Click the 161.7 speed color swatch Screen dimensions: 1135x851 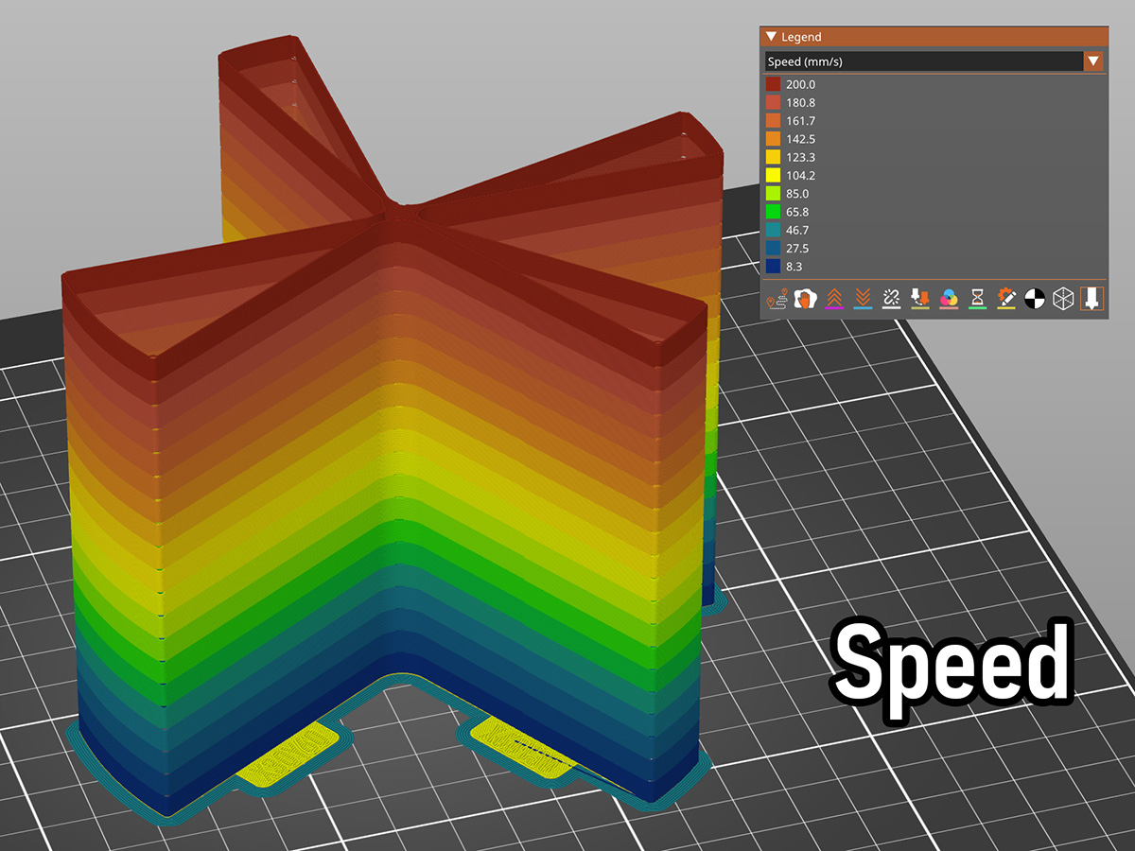(773, 121)
